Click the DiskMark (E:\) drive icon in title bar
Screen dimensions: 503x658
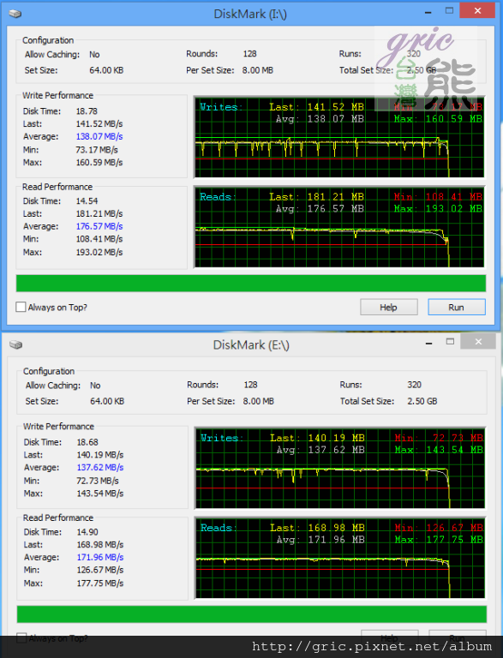coord(15,345)
